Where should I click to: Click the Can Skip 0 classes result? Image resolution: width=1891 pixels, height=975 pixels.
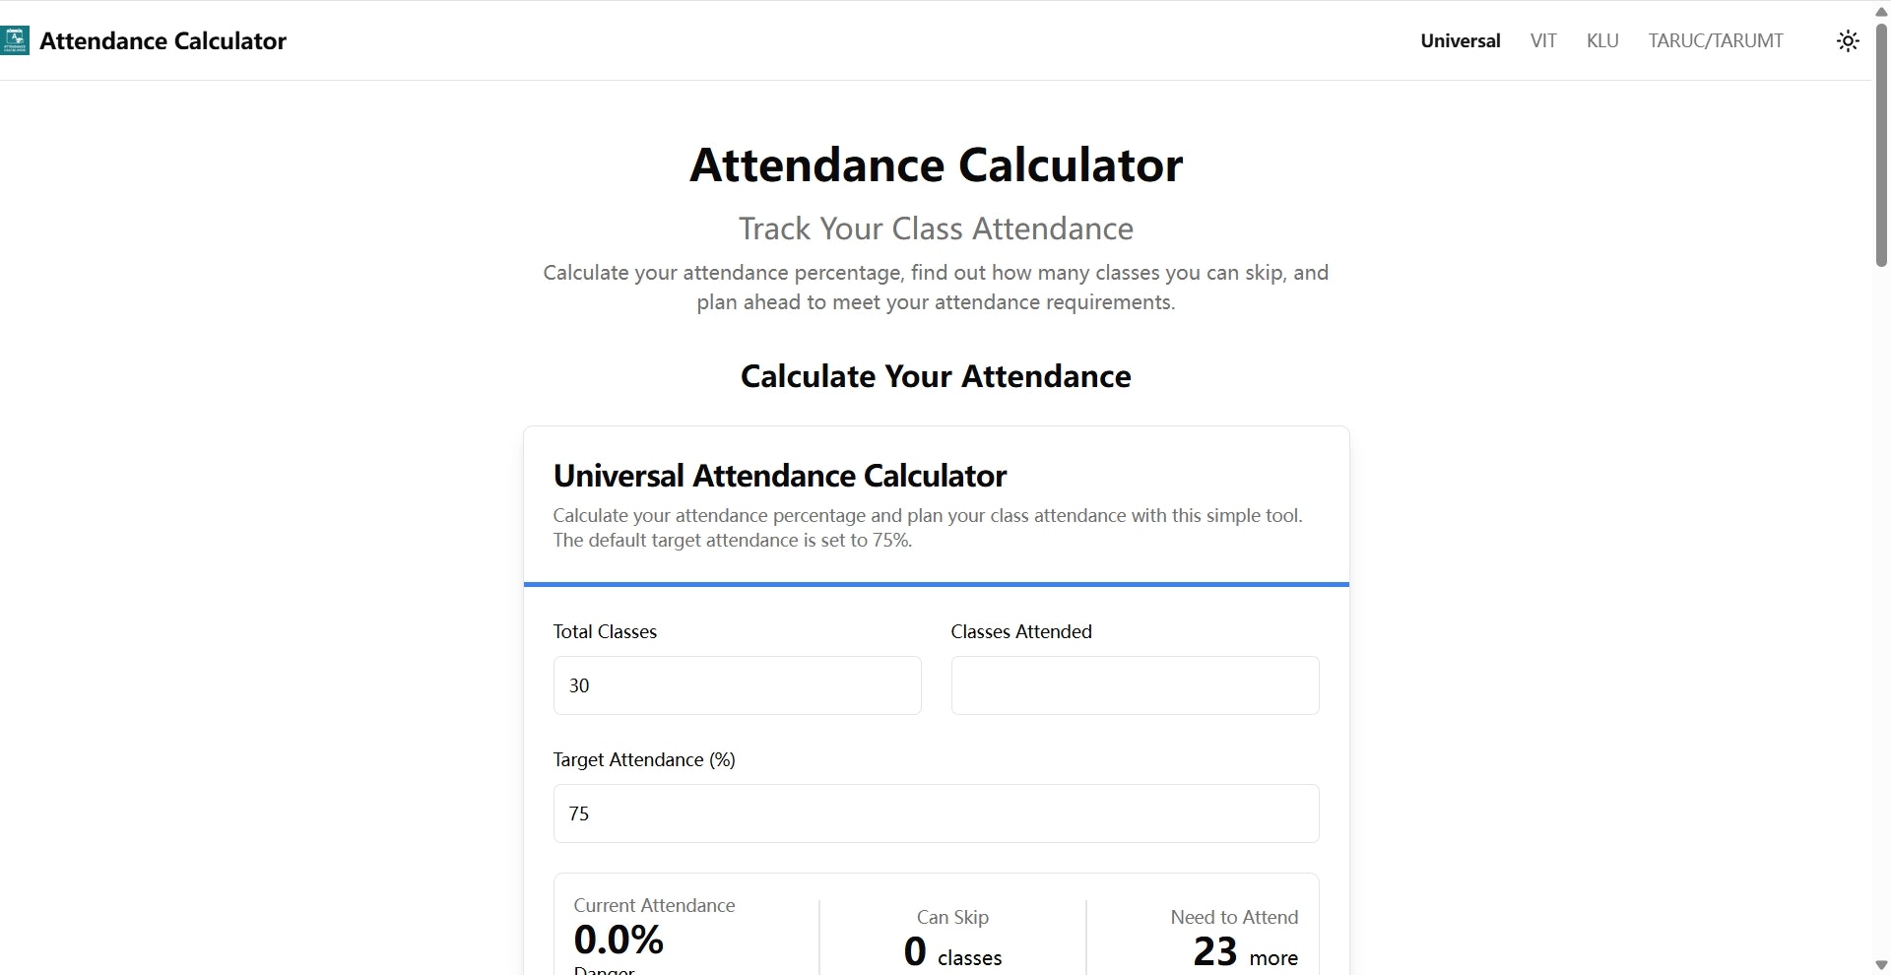[x=952, y=951]
